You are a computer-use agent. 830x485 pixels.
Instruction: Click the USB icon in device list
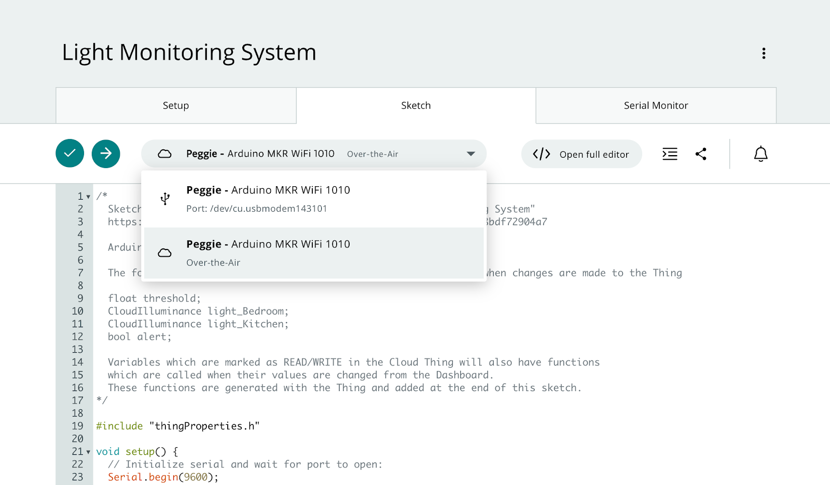[165, 199]
